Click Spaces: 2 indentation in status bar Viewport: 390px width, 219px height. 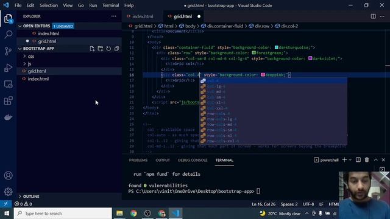pyautogui.click(x=289, y=204)
